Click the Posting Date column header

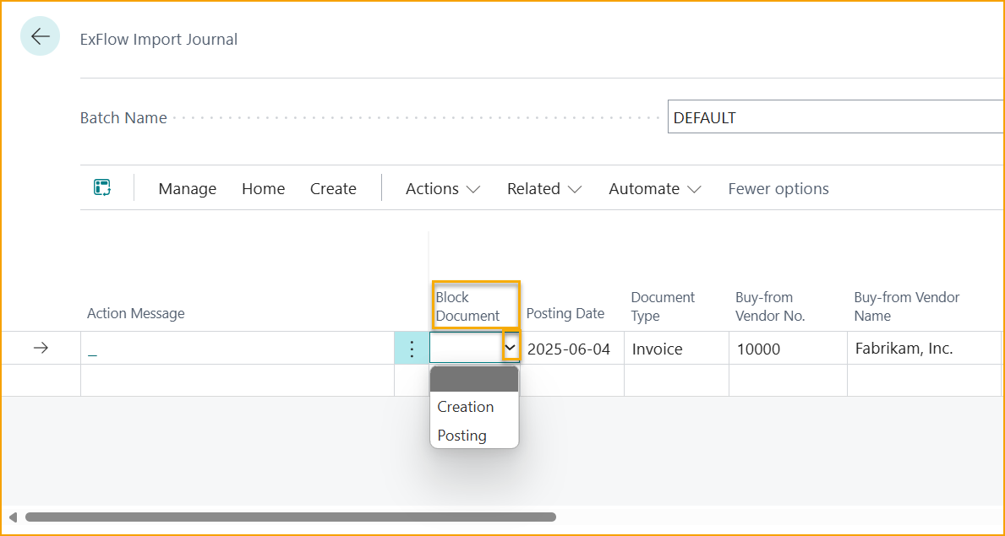(565, 313)
